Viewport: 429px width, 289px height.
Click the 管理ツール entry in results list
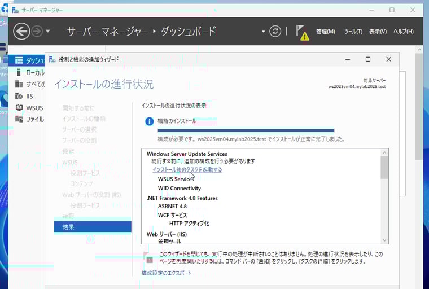coord(169,242)
